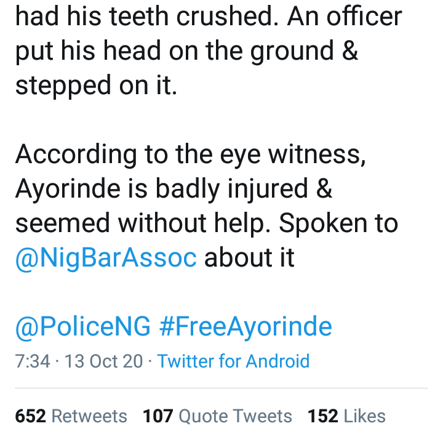Click the line 'had his teeth crushed'
Screen dimensions: 443x434
(139, 17)
